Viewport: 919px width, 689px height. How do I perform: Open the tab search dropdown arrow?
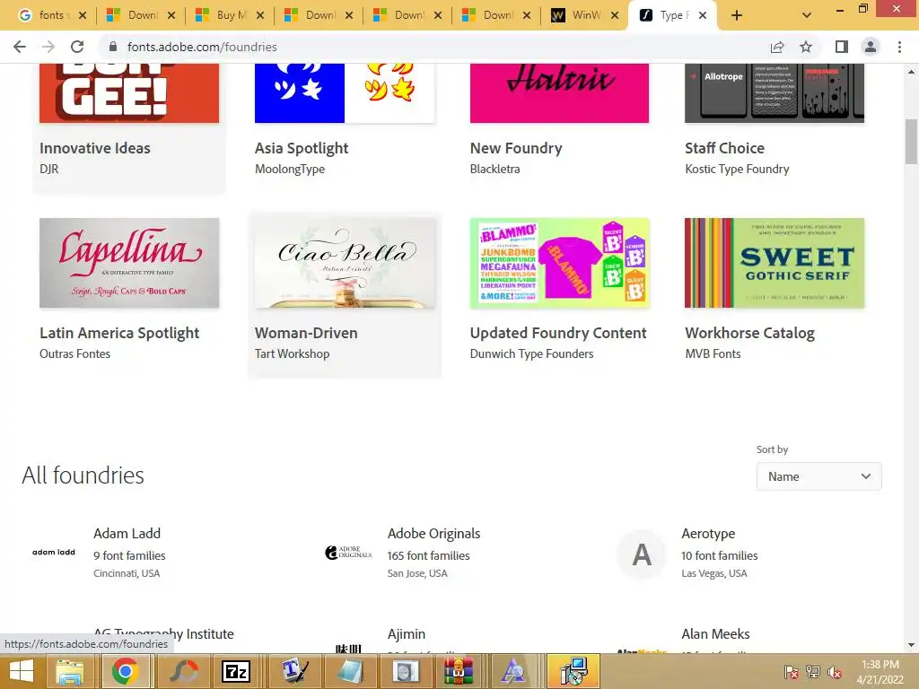(807, 16)
